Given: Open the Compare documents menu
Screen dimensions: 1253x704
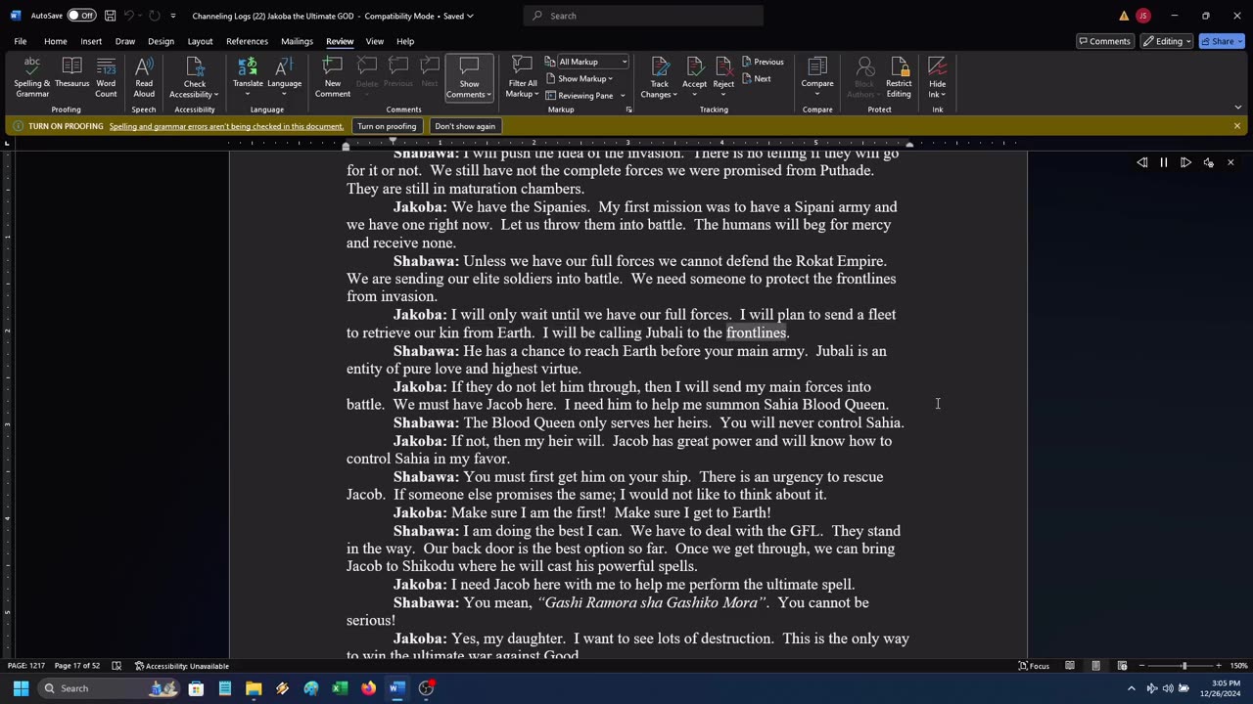Looking at the screenshot, I should click(817, 77).
